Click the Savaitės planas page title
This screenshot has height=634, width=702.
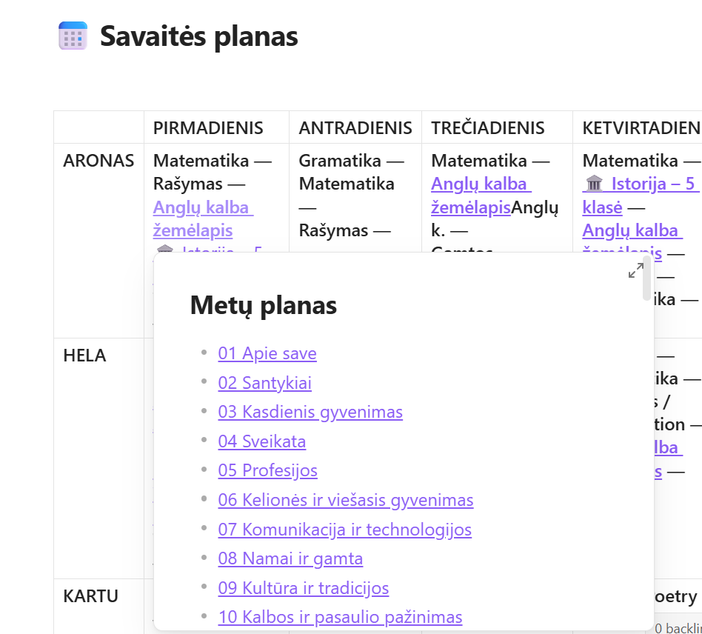[198, 36]
